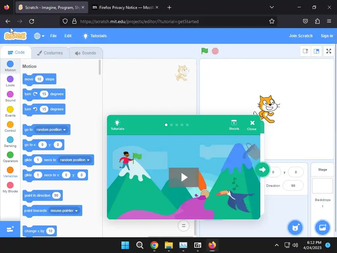Image resolution: width=337 pixels, height=253 pixels.
Task: Select the Events block category
Action: pyautogui.click(x=10, y=111)
